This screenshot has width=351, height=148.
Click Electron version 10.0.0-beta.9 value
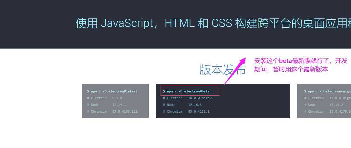[201, 98]
